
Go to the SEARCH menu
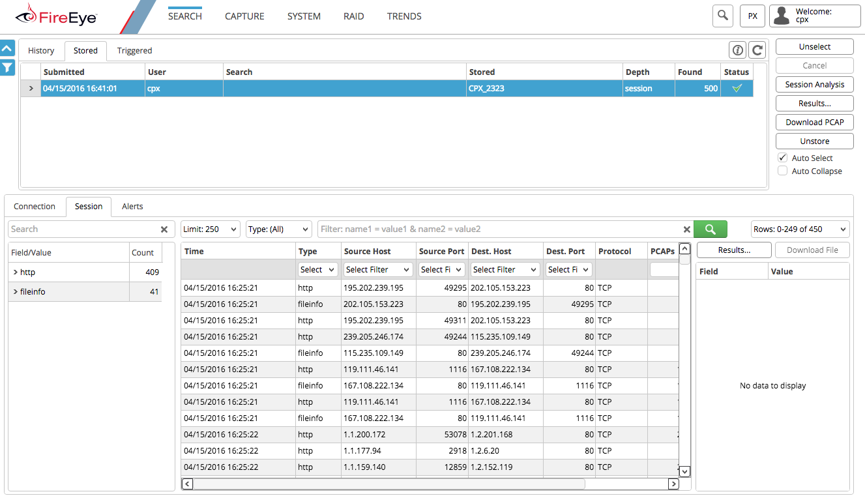coord(185,16)
